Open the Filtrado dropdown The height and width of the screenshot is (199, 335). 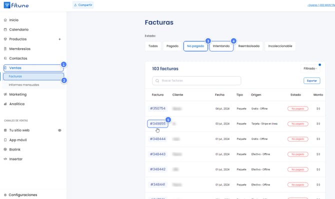pyautogui.click(x=310, y=68)
